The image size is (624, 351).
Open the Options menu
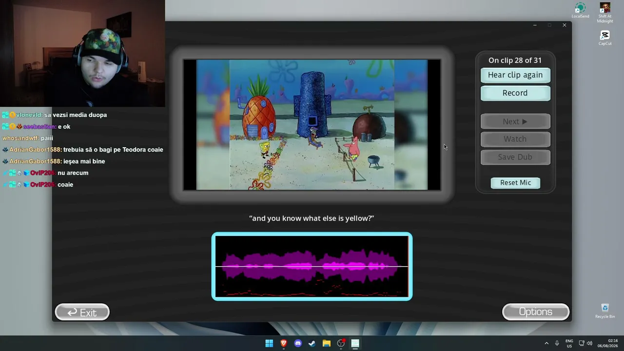[x=536, y=312]
